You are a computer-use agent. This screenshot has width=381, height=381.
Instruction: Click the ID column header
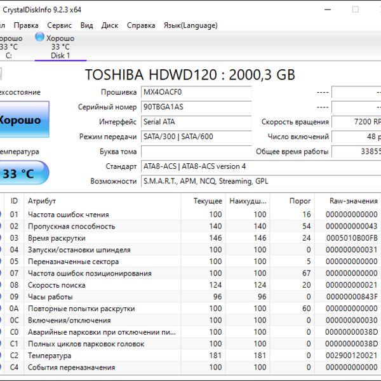(14, 201)
